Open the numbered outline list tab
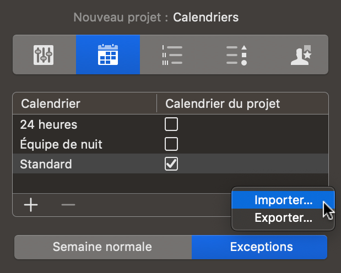This screenshot has width=341, height=273. (171, 55)
